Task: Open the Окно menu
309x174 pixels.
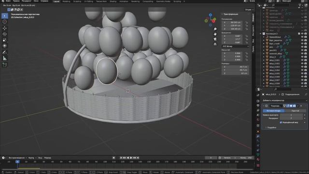Action: pos(36,1)
